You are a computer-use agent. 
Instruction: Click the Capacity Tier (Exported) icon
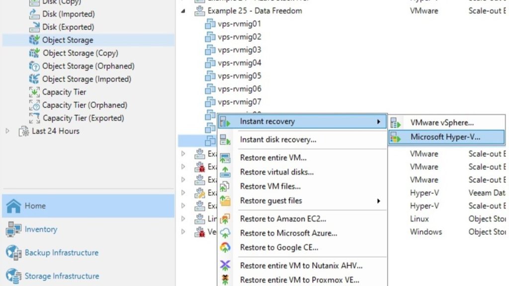point(34,118)
